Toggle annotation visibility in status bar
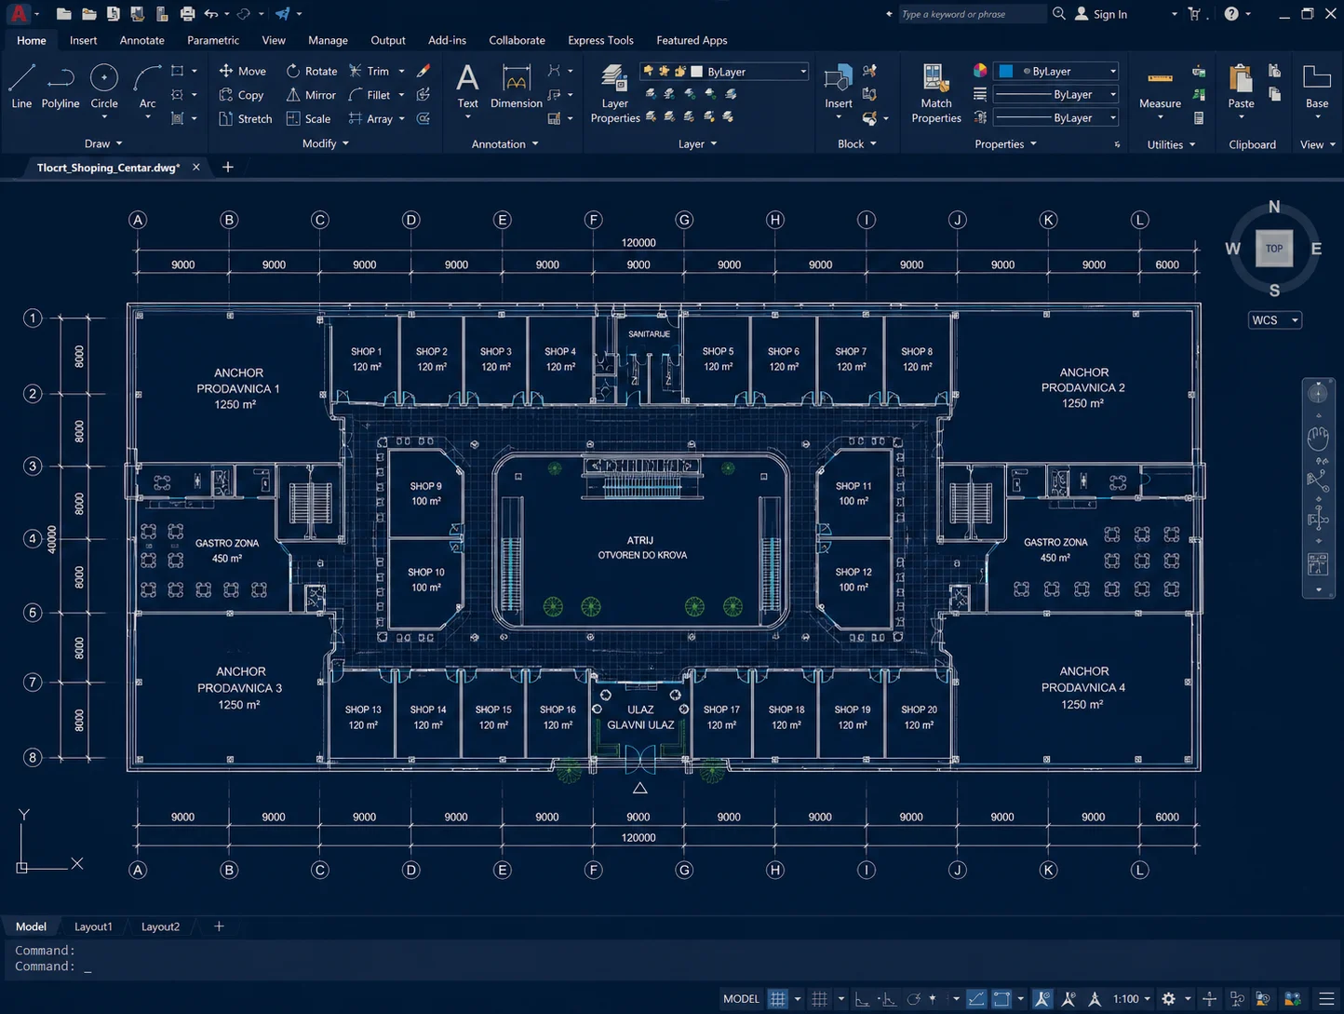 (1042, 999)
